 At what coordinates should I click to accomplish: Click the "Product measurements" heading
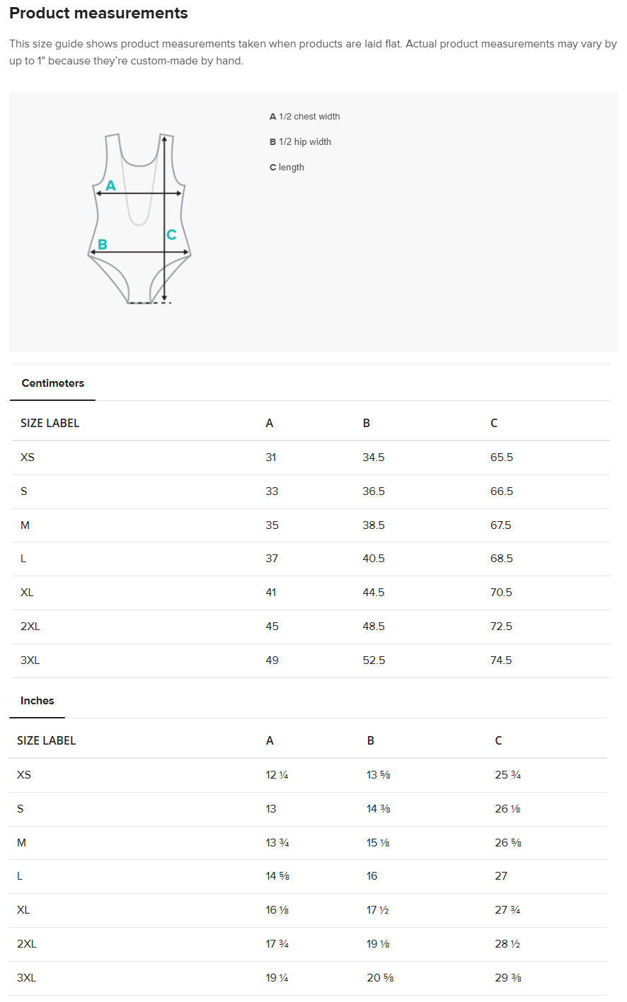[x=98, y=13]
